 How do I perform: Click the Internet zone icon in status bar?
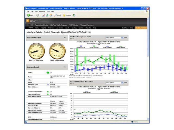pyautogui.click(x=132, y=122)
